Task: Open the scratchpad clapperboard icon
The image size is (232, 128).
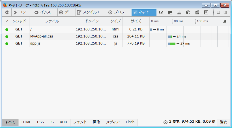Action: point(197,12)
